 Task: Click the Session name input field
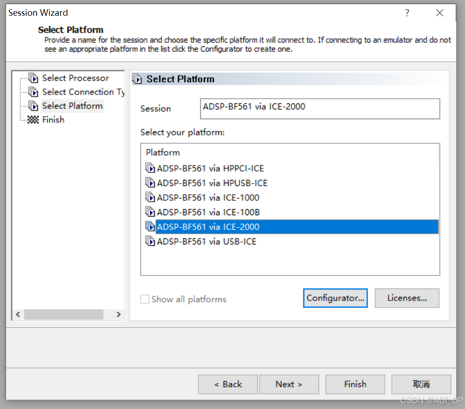320,109
